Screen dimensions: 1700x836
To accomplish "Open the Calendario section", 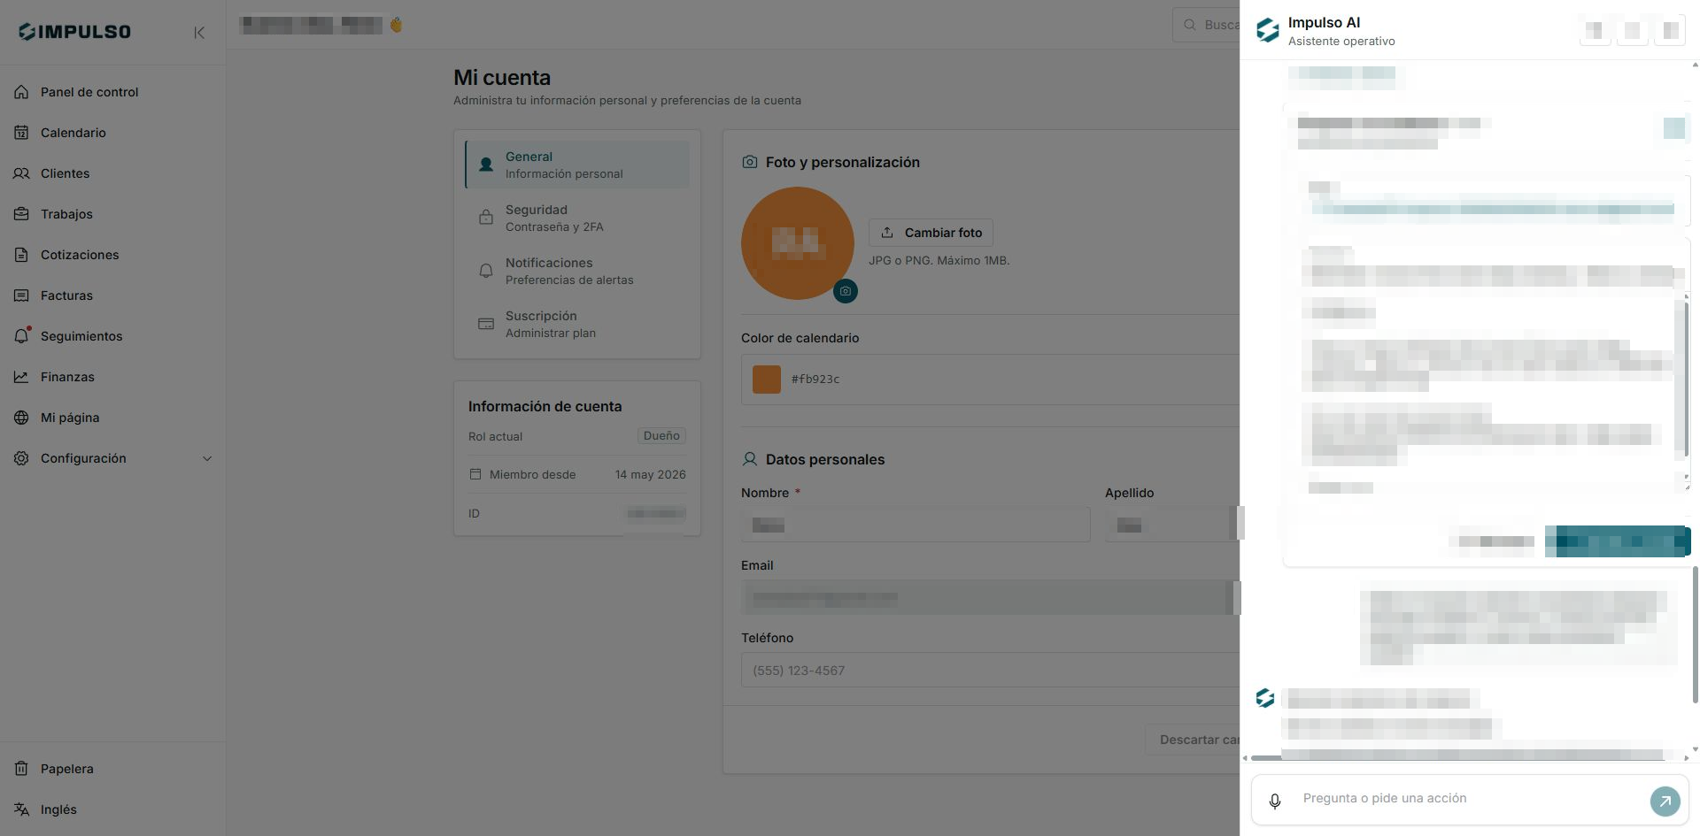I will (x=73, y=133).
